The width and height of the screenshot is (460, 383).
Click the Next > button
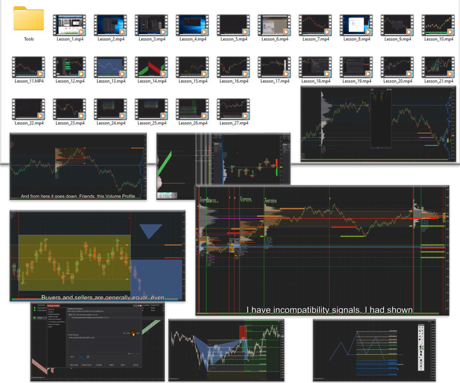(123, 365)
